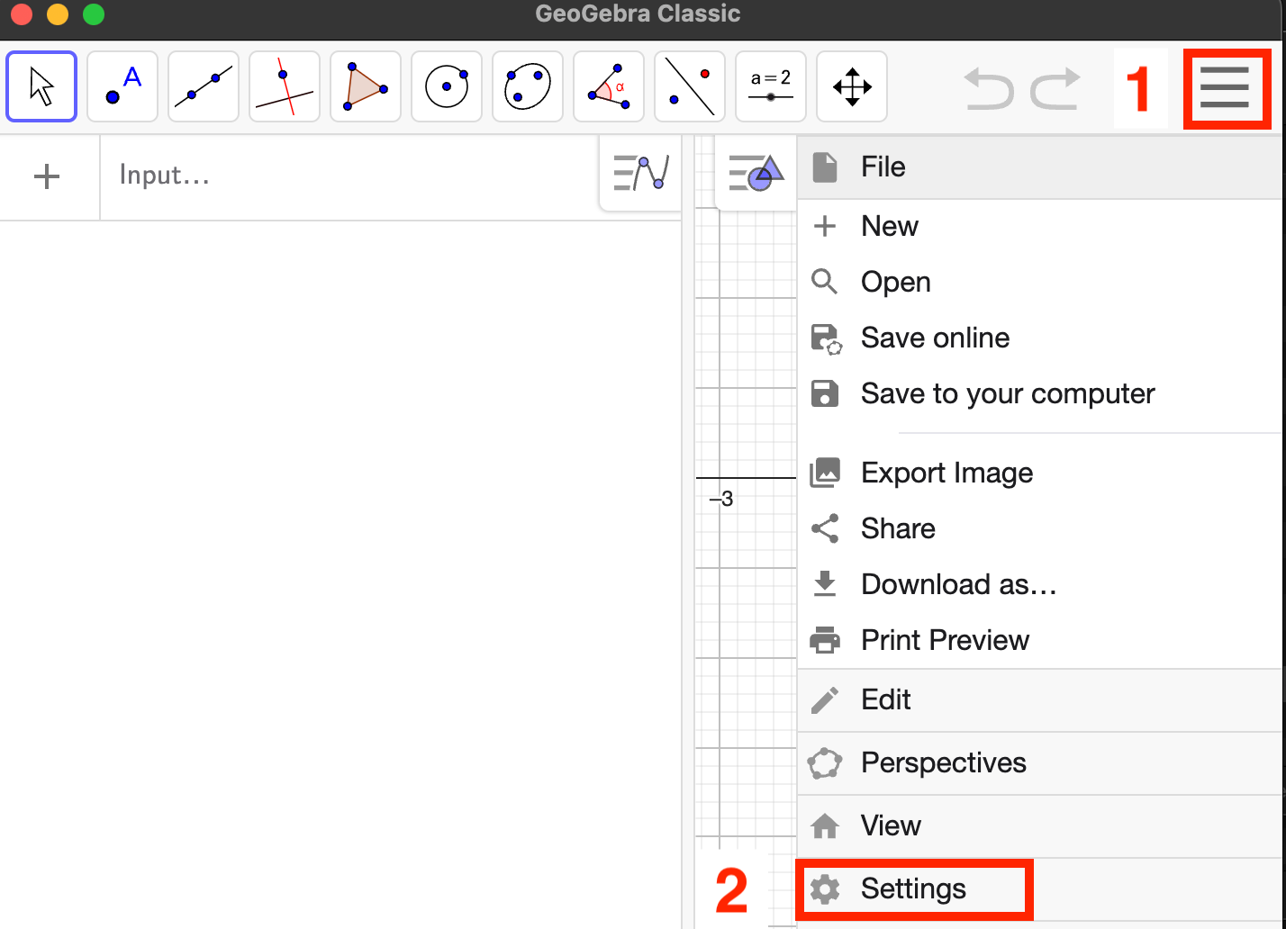Open the hamburger main menu
This screenshot has height=929, width=1286.
[1225, 87]
